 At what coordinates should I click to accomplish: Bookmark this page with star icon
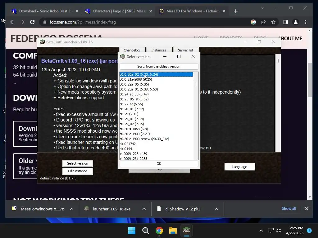pyautogui.click(x=273, y=22)
